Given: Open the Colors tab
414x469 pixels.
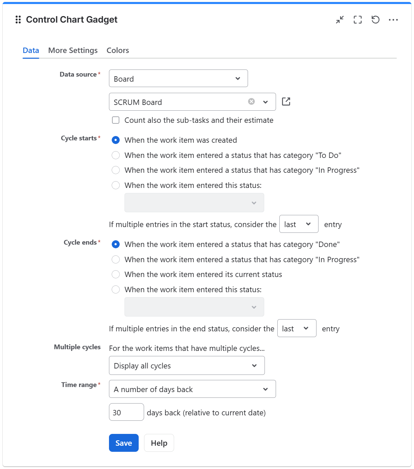Looking at the screenshot, I should 118,50.
